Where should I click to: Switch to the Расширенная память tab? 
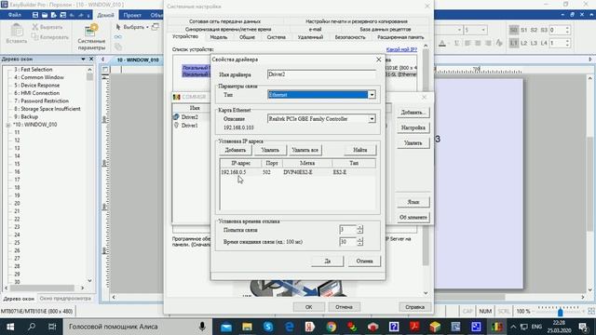400,37
